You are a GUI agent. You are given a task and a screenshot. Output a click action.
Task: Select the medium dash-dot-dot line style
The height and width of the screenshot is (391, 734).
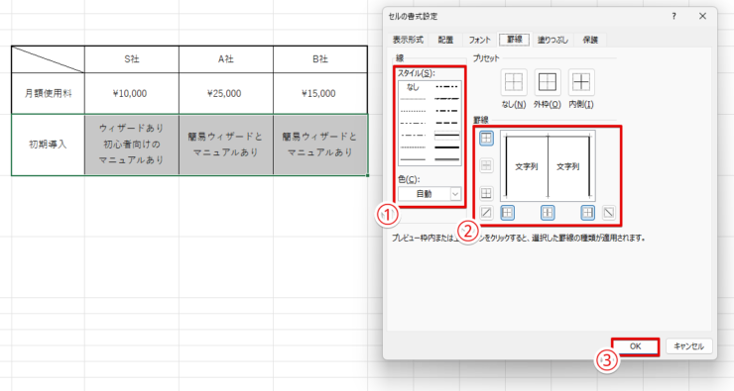tap(447, 86)
